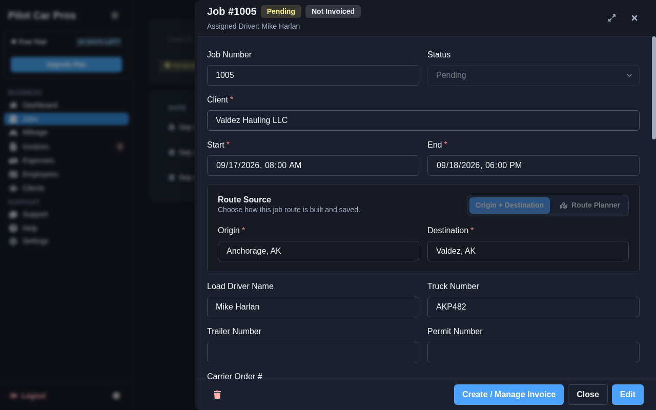
Task: Click the Not Invoiced badge
Action: click(x=333, y=11)
